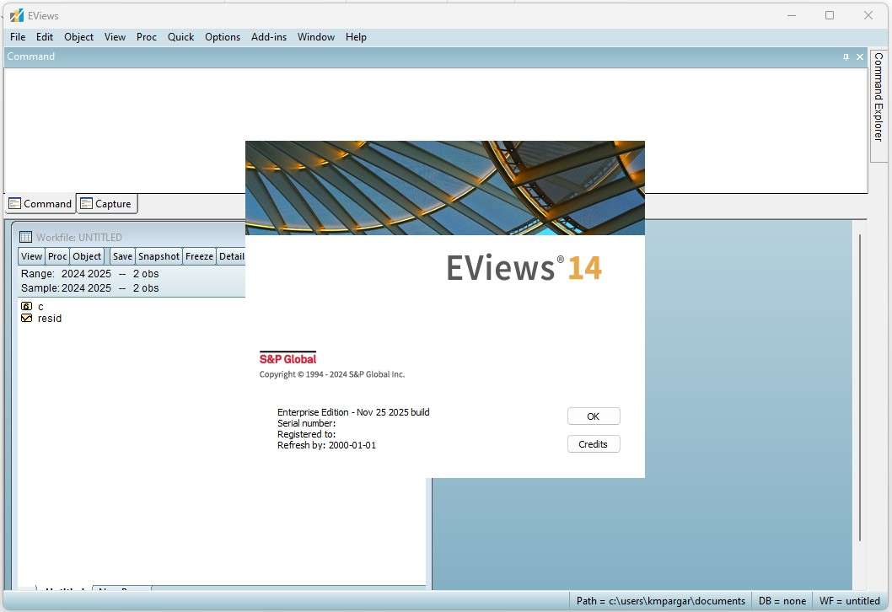This screenshot has width=892, height=612.
Task: Close the Command pane
Action: pyautogui.click(x=860, y=56)
